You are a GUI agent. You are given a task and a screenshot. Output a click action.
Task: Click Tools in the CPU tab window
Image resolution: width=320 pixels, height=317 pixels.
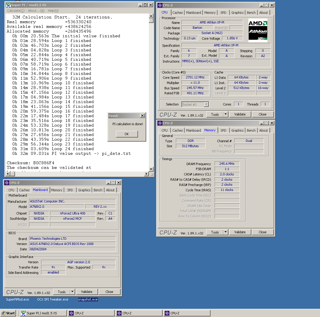tap(215, 114)
